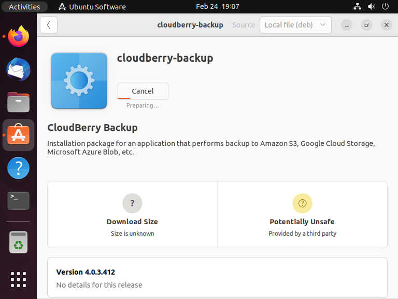Image resolution: width=398 pixels, height=299 pixels.
Task: Click the Activities overview button
Action: pyautogui.click(x=24, y=7)
